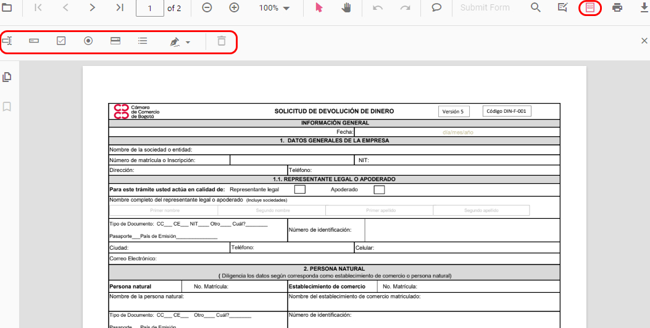The width and height of the screenshot is (650, 328).
Task: Open the page thumbnails panel
Action: [7, 77]
